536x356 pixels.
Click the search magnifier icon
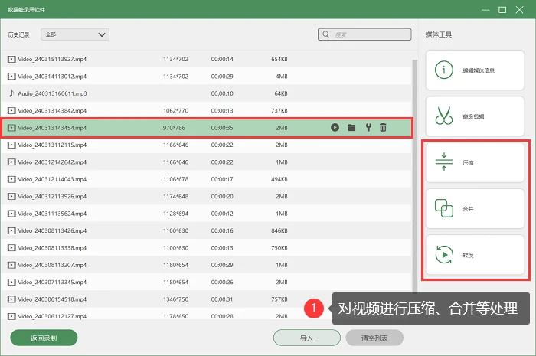point(325,34)
